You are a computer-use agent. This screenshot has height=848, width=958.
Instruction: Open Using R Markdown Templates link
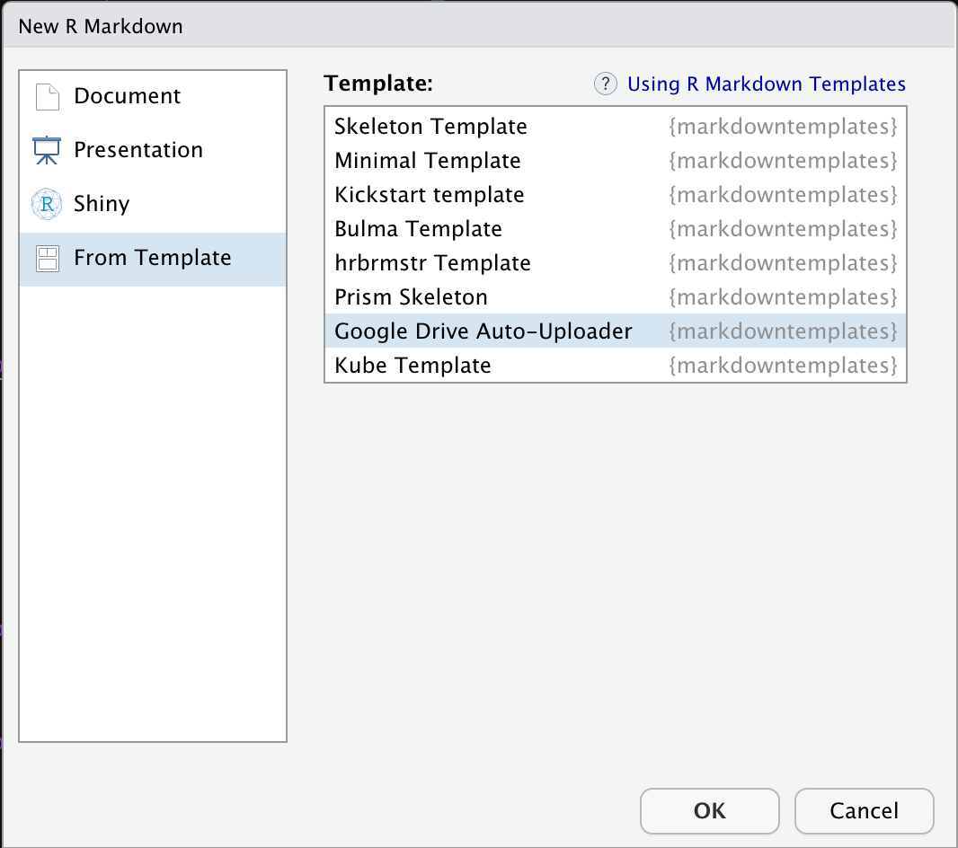coord(767,84)
